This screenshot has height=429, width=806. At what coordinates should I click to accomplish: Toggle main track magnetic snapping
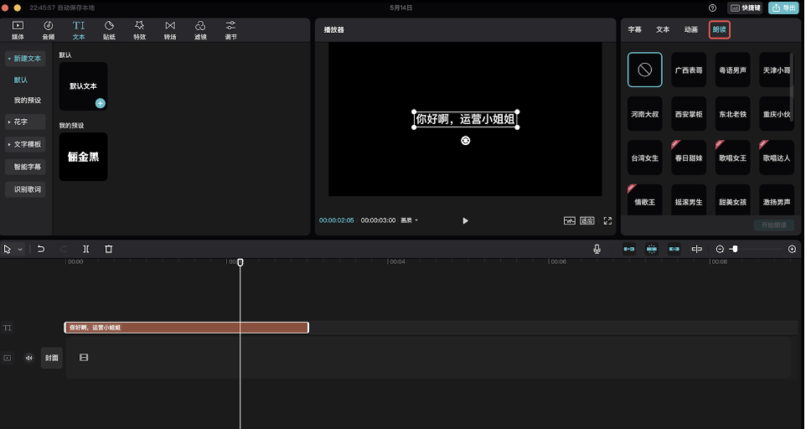[x=629, y=249]
